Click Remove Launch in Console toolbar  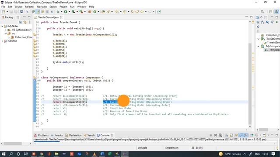(216, 135)
